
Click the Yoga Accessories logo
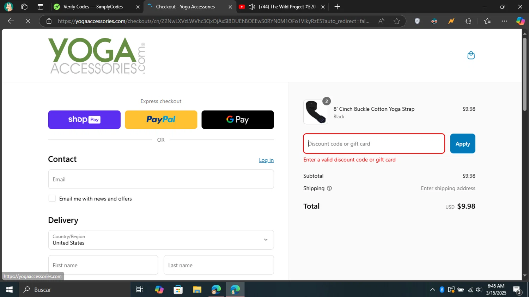click(97, 56)
